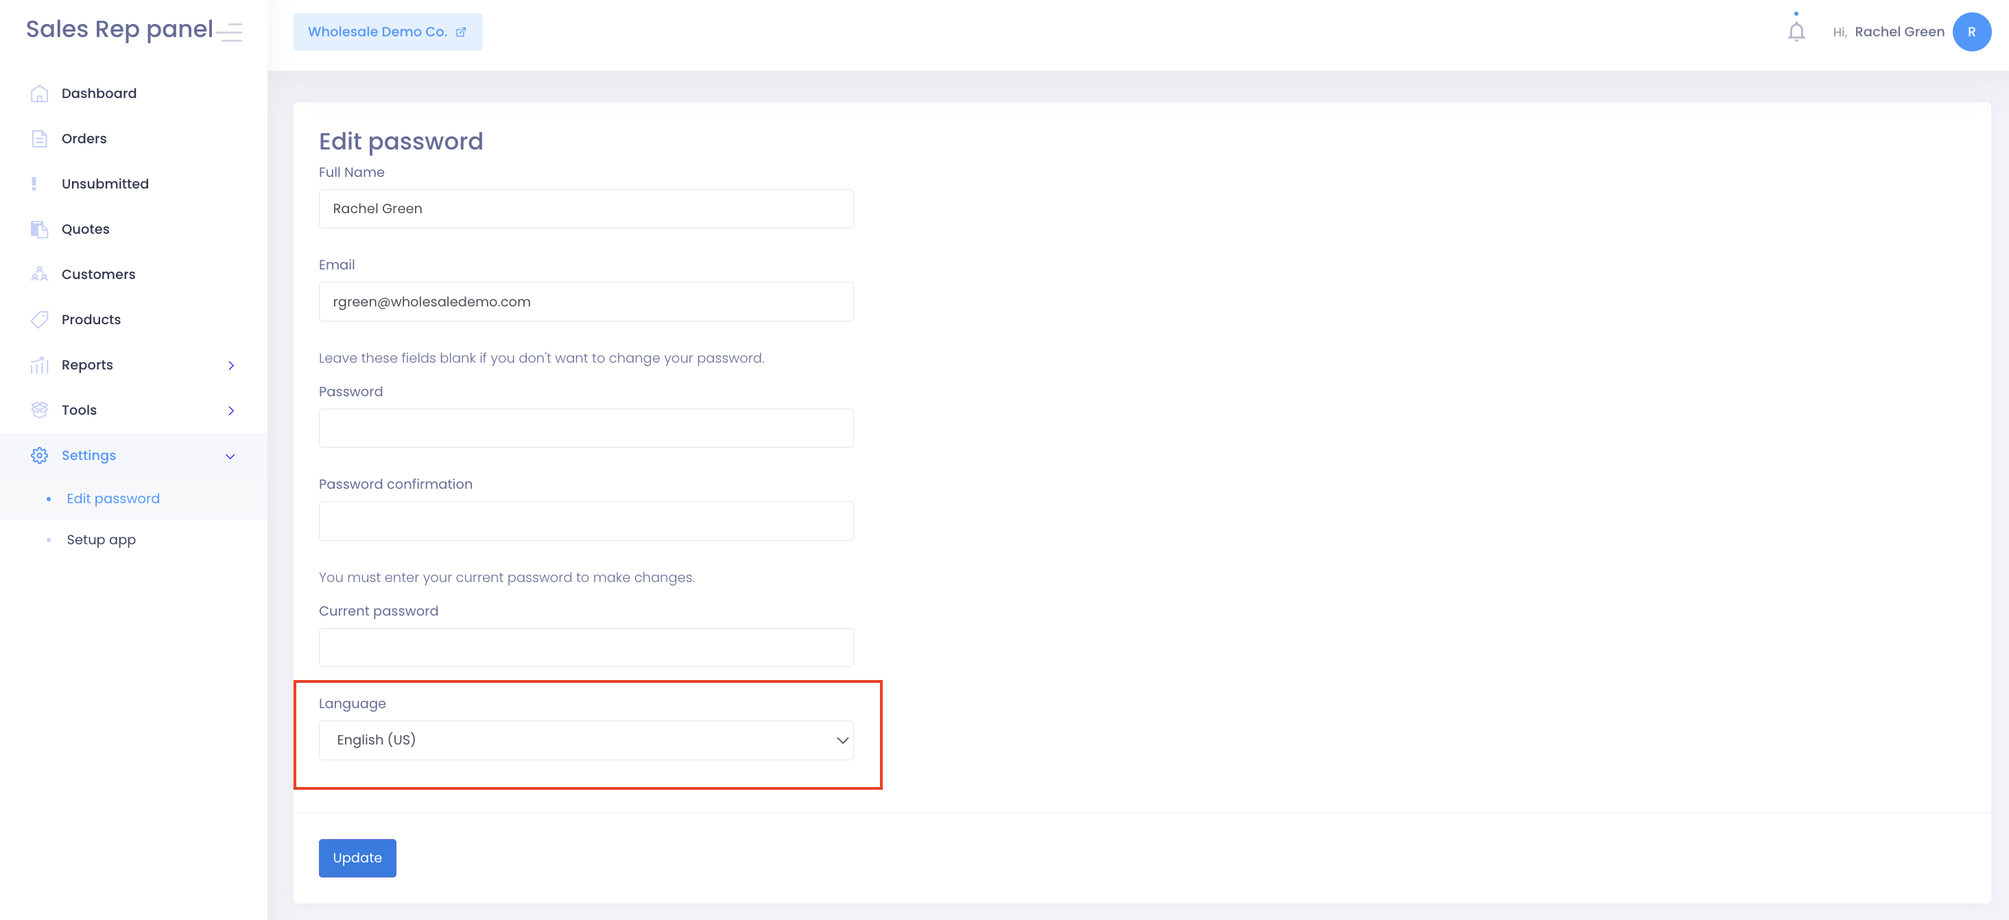The height and width of the screenshot is (920, 2009).
Task: Click the Orders document icon
Action: [x=39, y=138]
